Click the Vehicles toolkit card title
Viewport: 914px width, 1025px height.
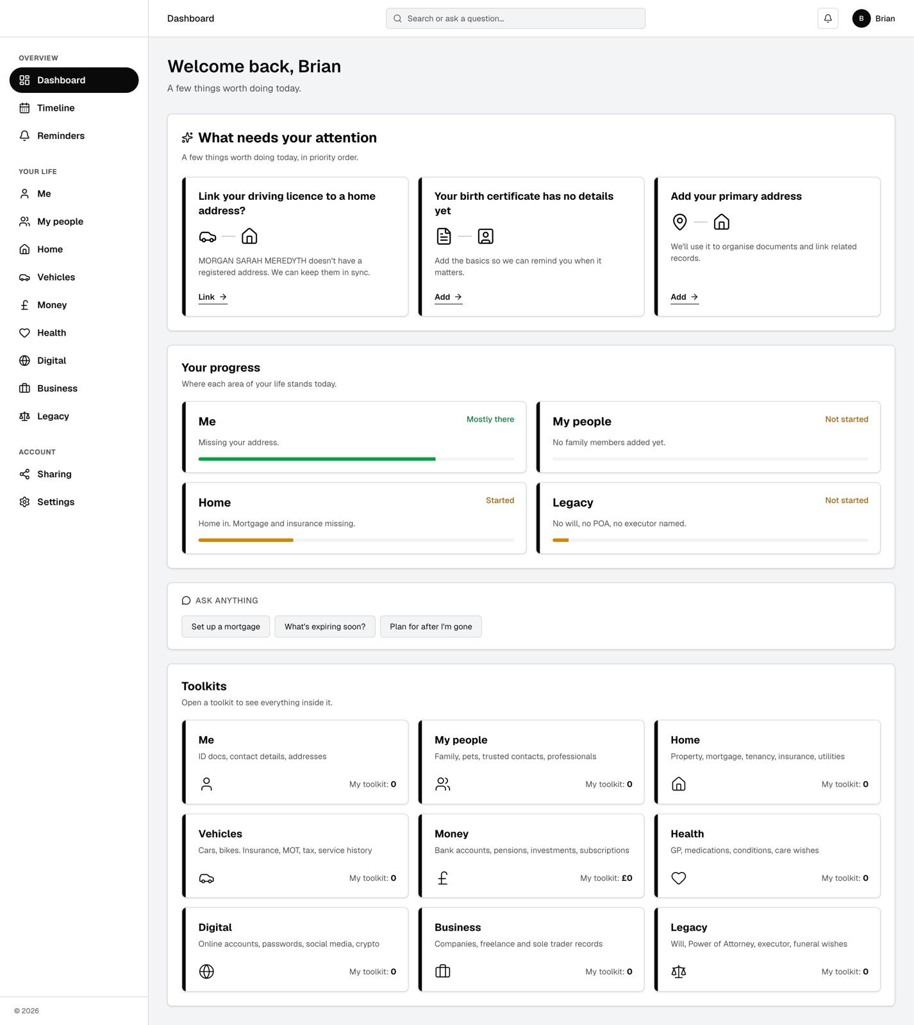point(220,834)
